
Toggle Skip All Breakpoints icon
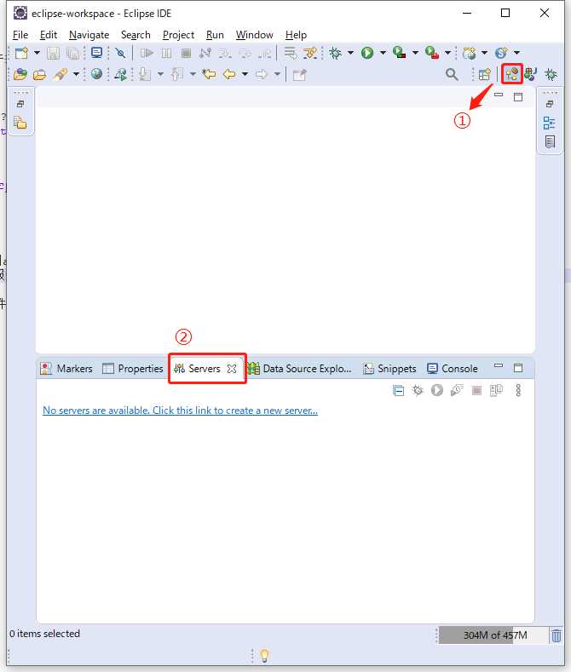pyautogui.click(x=120, y=53)
